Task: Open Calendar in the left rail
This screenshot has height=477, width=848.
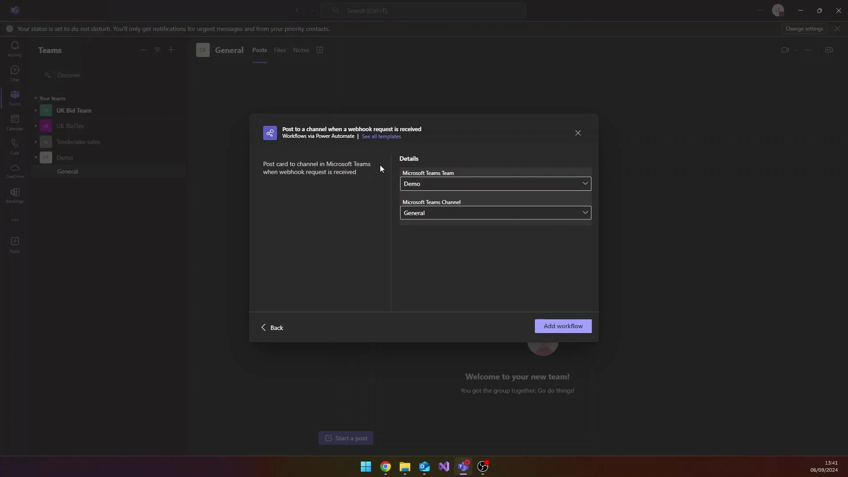Action: [15, 122]
